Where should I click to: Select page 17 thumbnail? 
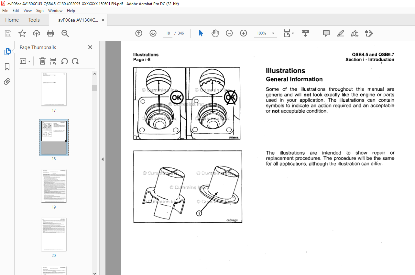pyautogui.click(x=54, y=89)
